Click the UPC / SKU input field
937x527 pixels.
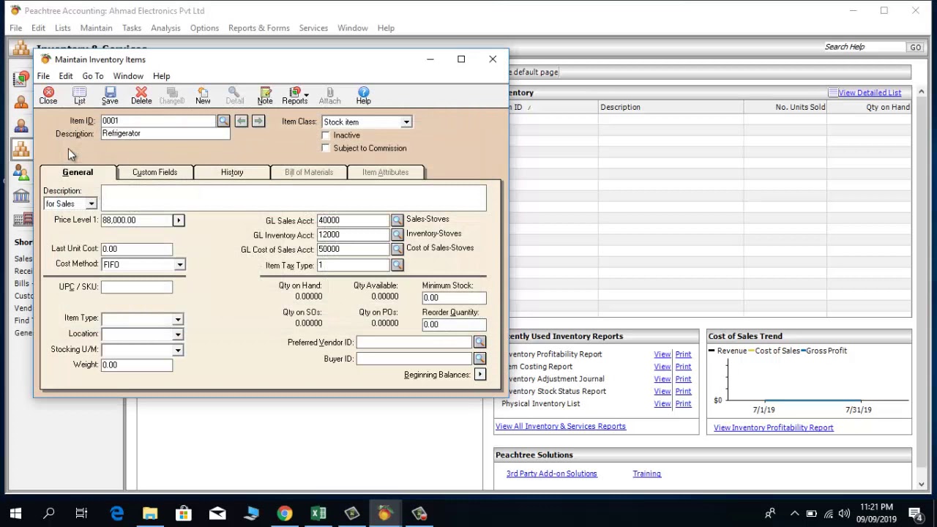coord(137,287)
